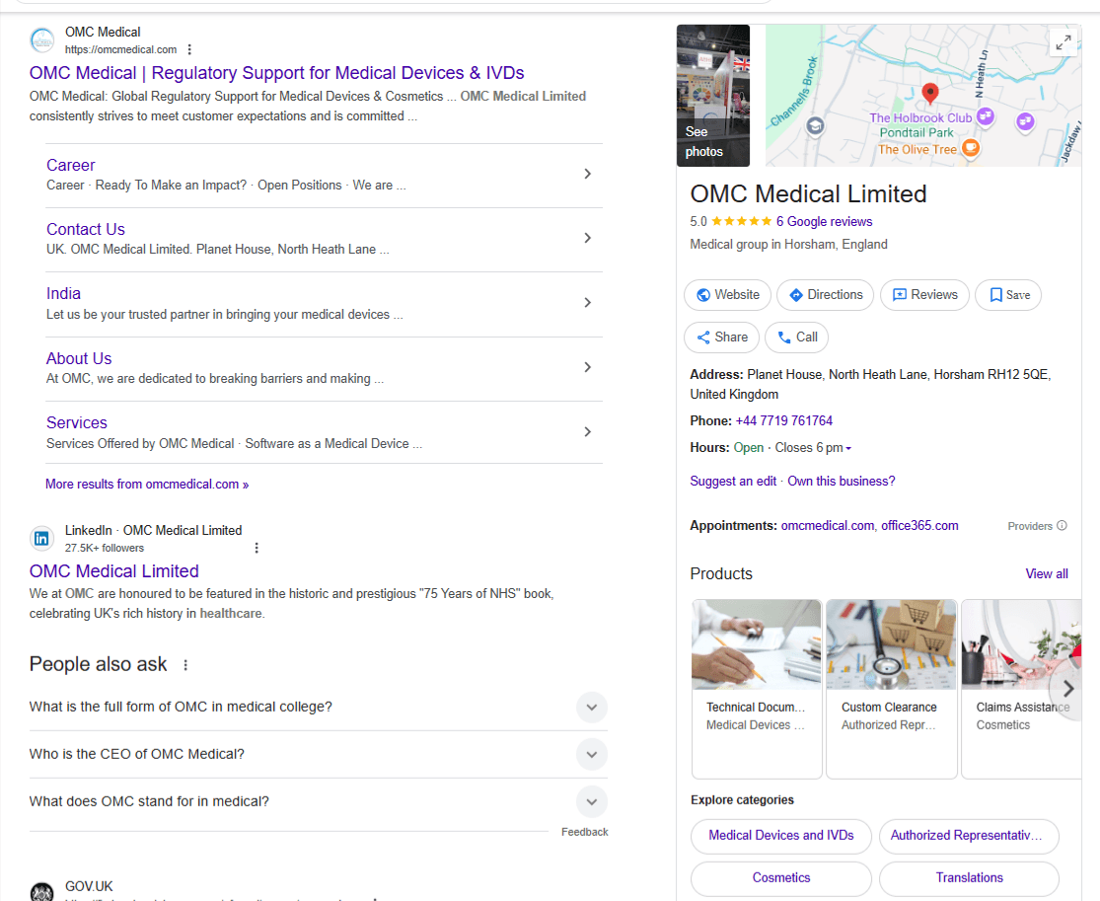
Task: Open options menu beside omcmedical.com URL
Action: tap(189, 49)
